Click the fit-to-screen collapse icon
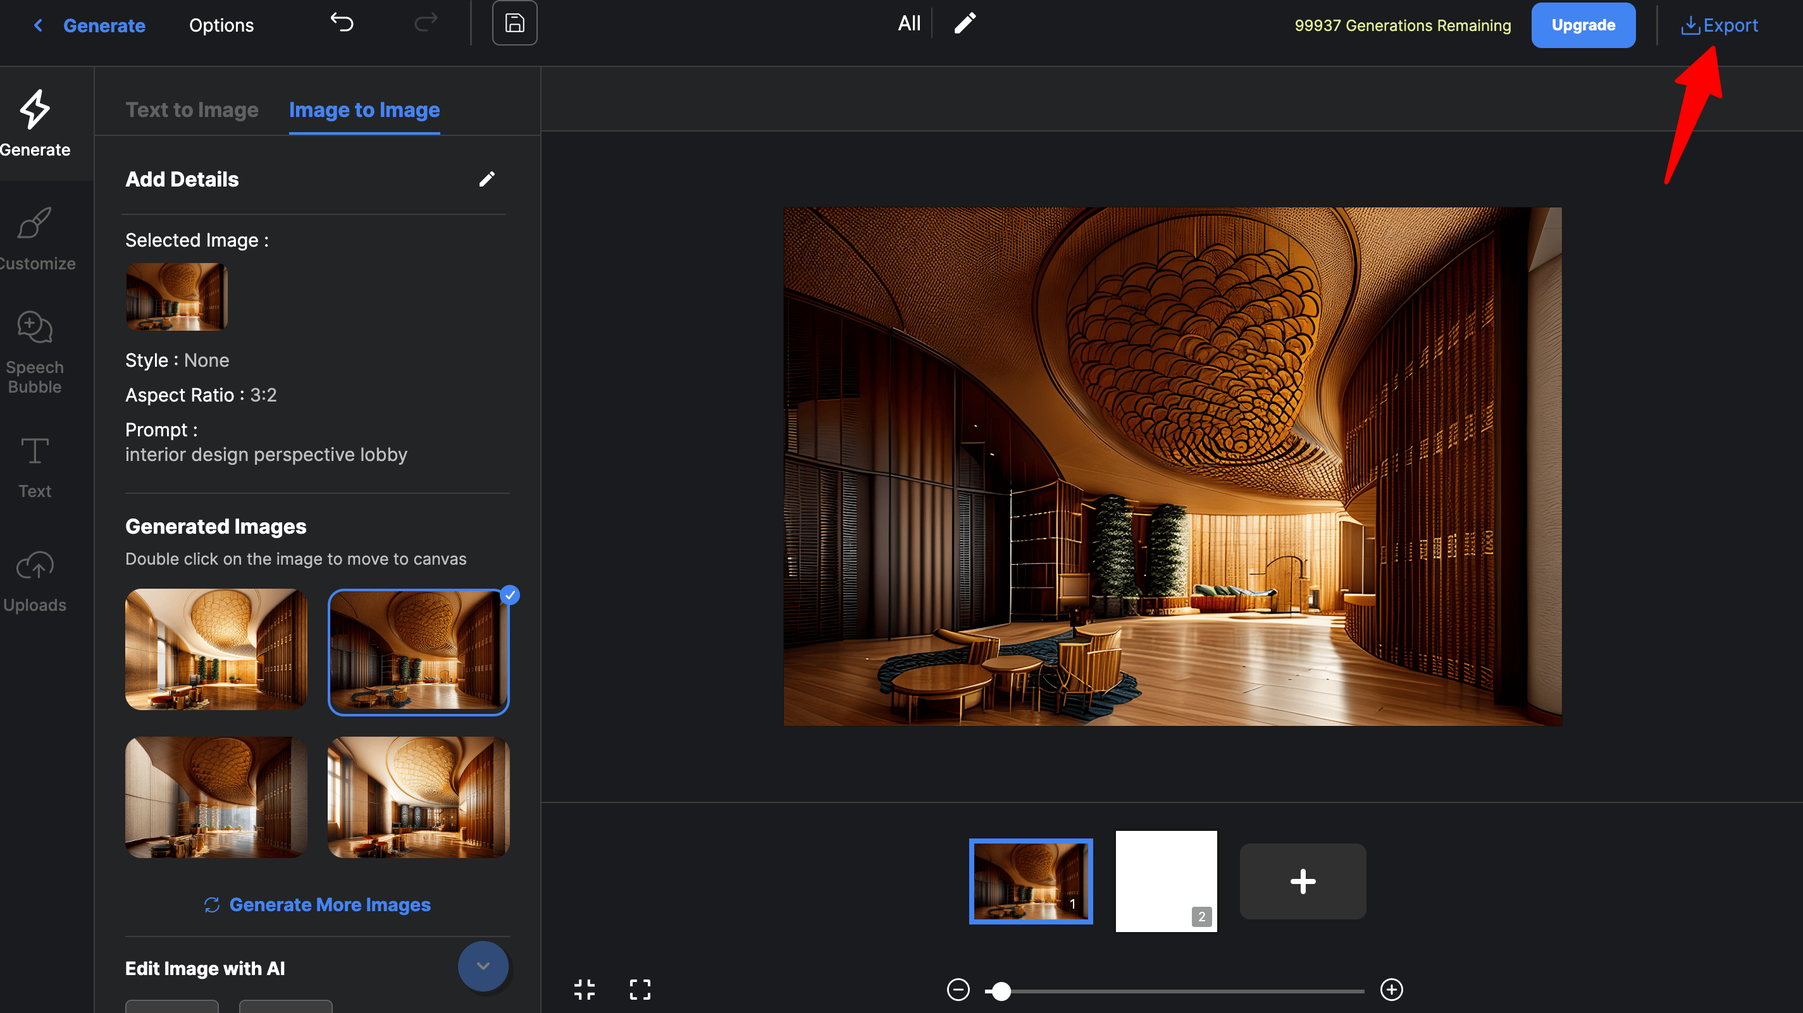This screenshot has width=1803, height=1013. [x=584, y=989]
